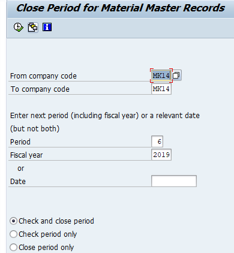Click the Period label text

tap(20, 142)
